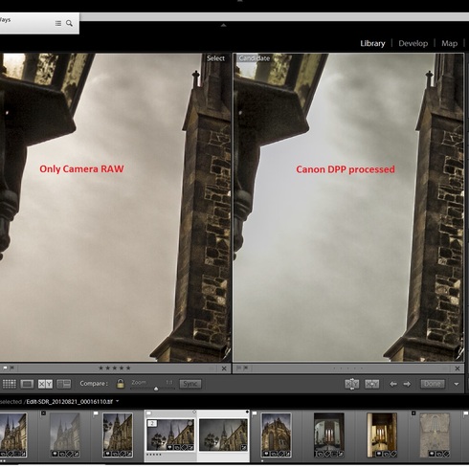Image resolution: width=469 pixels, height=468 pixels.
Task: Select the candidate thumbnail in filmstrip
Action: (x=223, y=435)
